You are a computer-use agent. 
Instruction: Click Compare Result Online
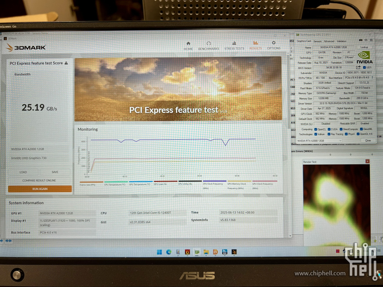coord(39,180)
